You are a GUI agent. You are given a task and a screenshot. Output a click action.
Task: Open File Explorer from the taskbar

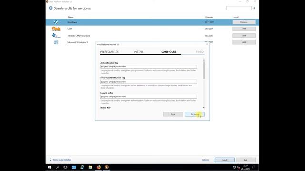(90, 167)
